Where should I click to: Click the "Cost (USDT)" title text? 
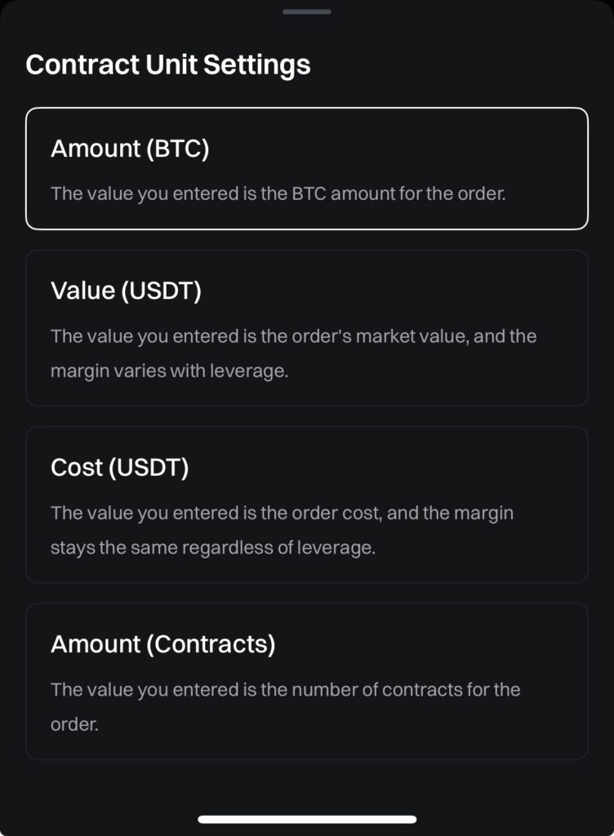(x=119, y=467)
